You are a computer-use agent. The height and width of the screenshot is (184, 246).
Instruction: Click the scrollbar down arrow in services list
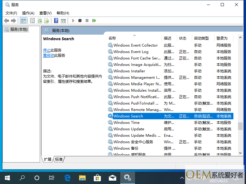click(240, 153)
